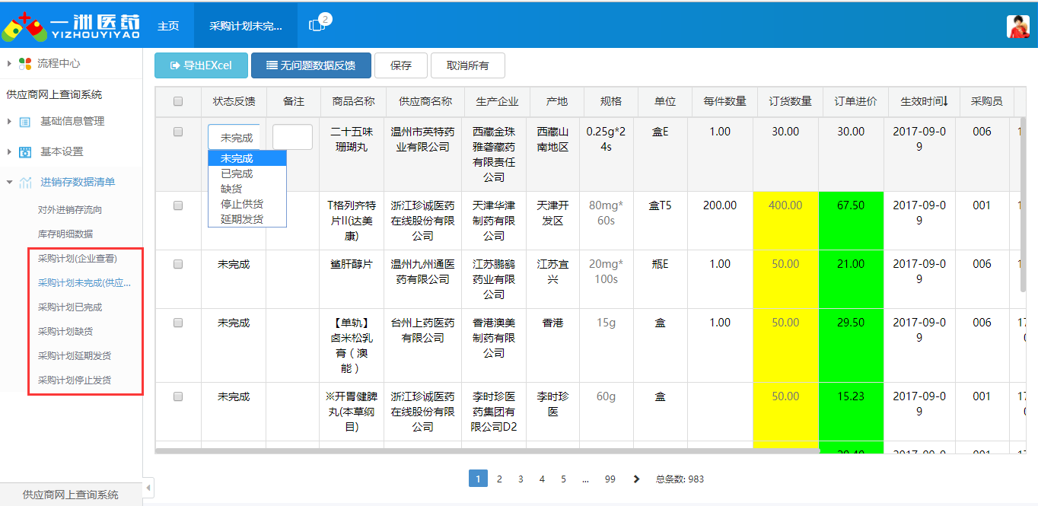Screen dimensions: 1038x506
Task: Check the row for 二十五味珊瑚丸
Action: pyautogui.click(x=178, y=131)
